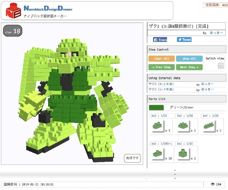Select the 2x2 : 1/2B brick part

pyautogui.click(x=182, y=125)
